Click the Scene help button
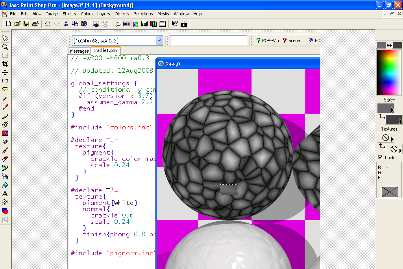403x269 pixels. coord(291,41)
